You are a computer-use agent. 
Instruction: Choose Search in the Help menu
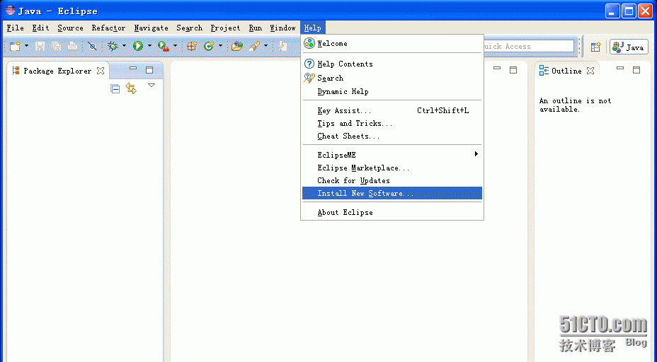392,78
